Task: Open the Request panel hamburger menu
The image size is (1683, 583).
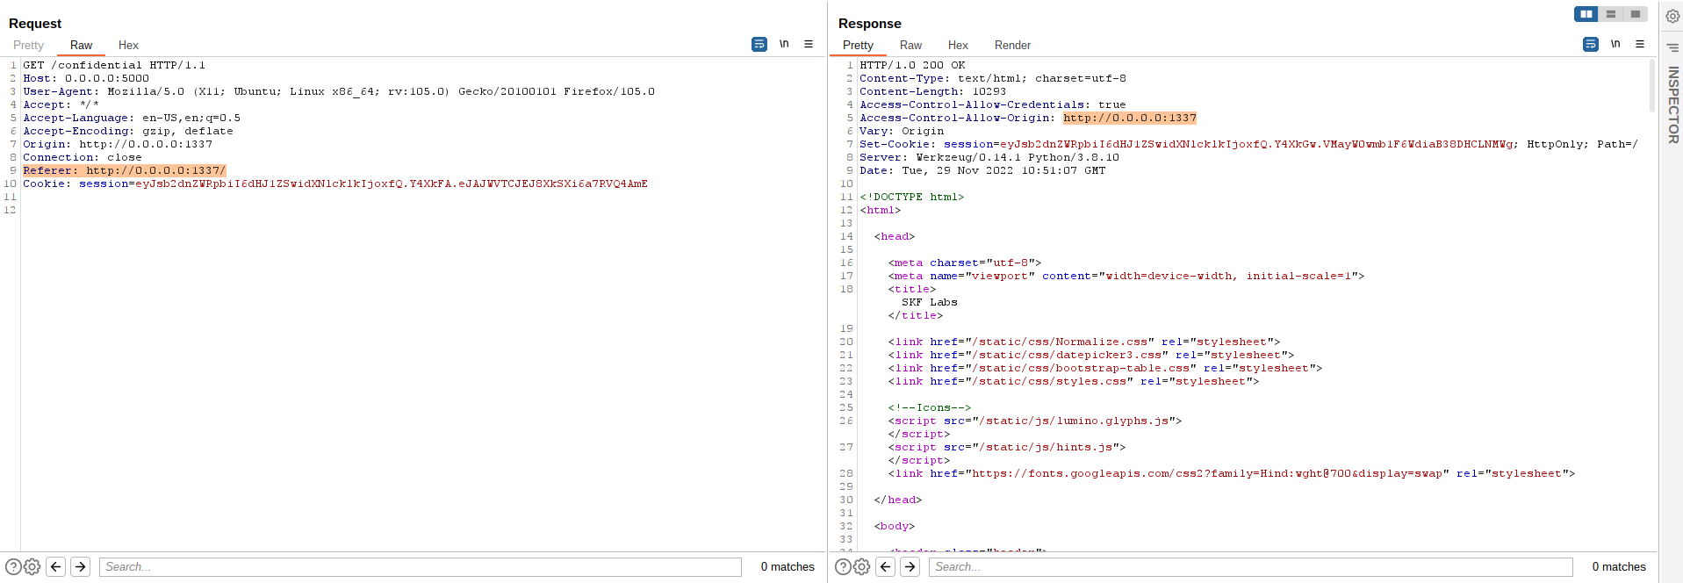Action: (x=809, y=44)
